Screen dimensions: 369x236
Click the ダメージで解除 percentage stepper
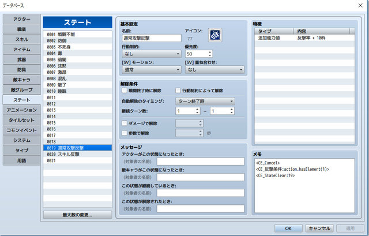pyautogui.click(x=190, y=123)
